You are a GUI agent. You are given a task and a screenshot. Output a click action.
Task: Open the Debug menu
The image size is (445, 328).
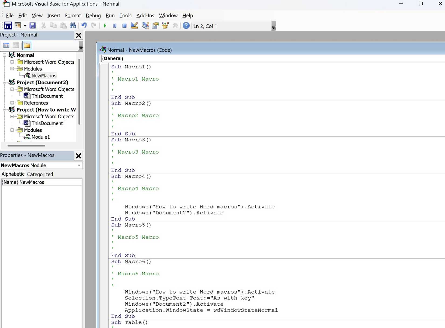pyautogui.click(x=93, y=16)
